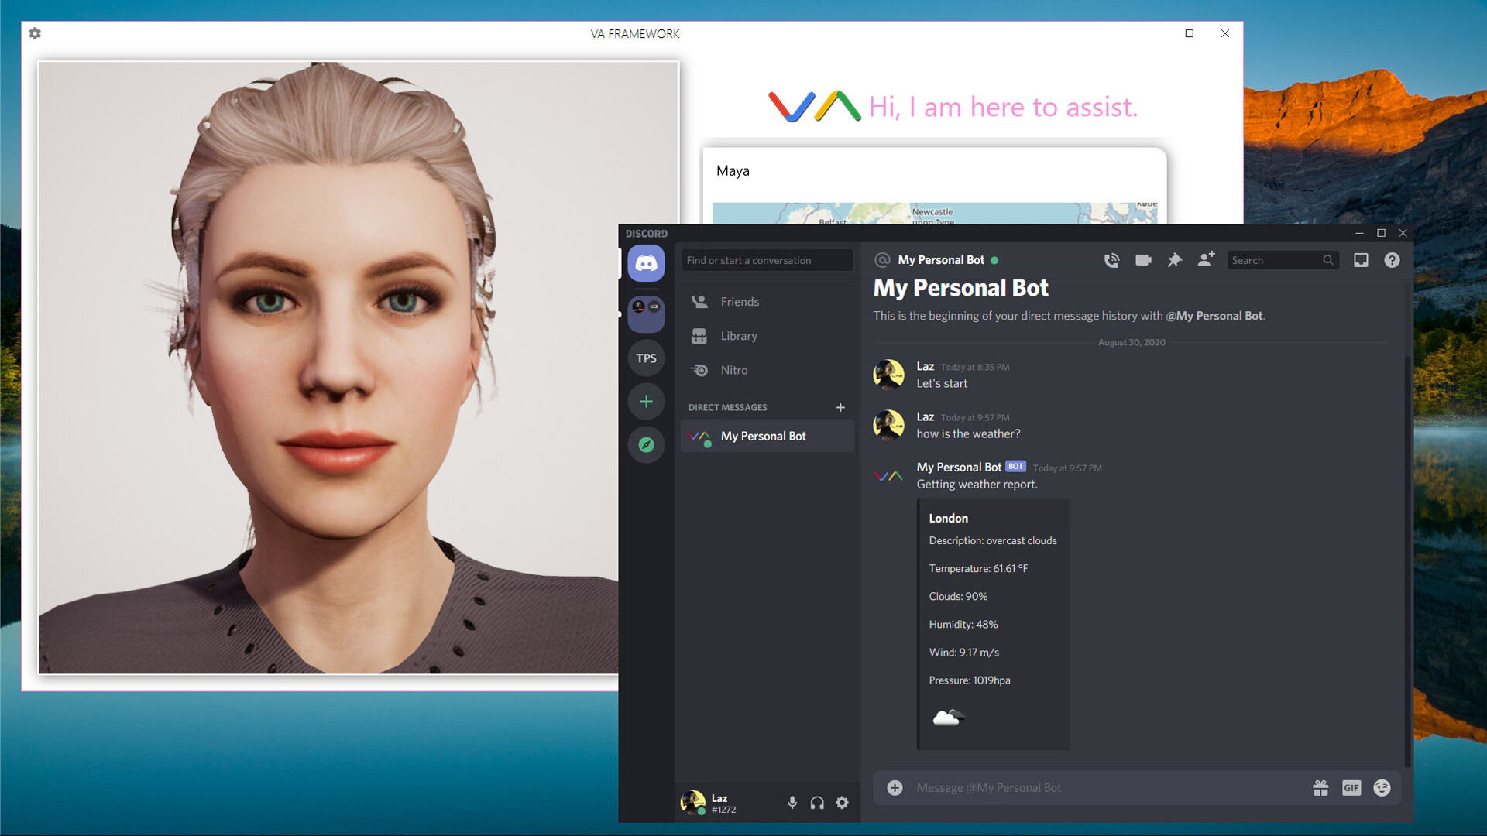
Task: Open the Explore Public Servers button
Action: [x=647, y=444]
